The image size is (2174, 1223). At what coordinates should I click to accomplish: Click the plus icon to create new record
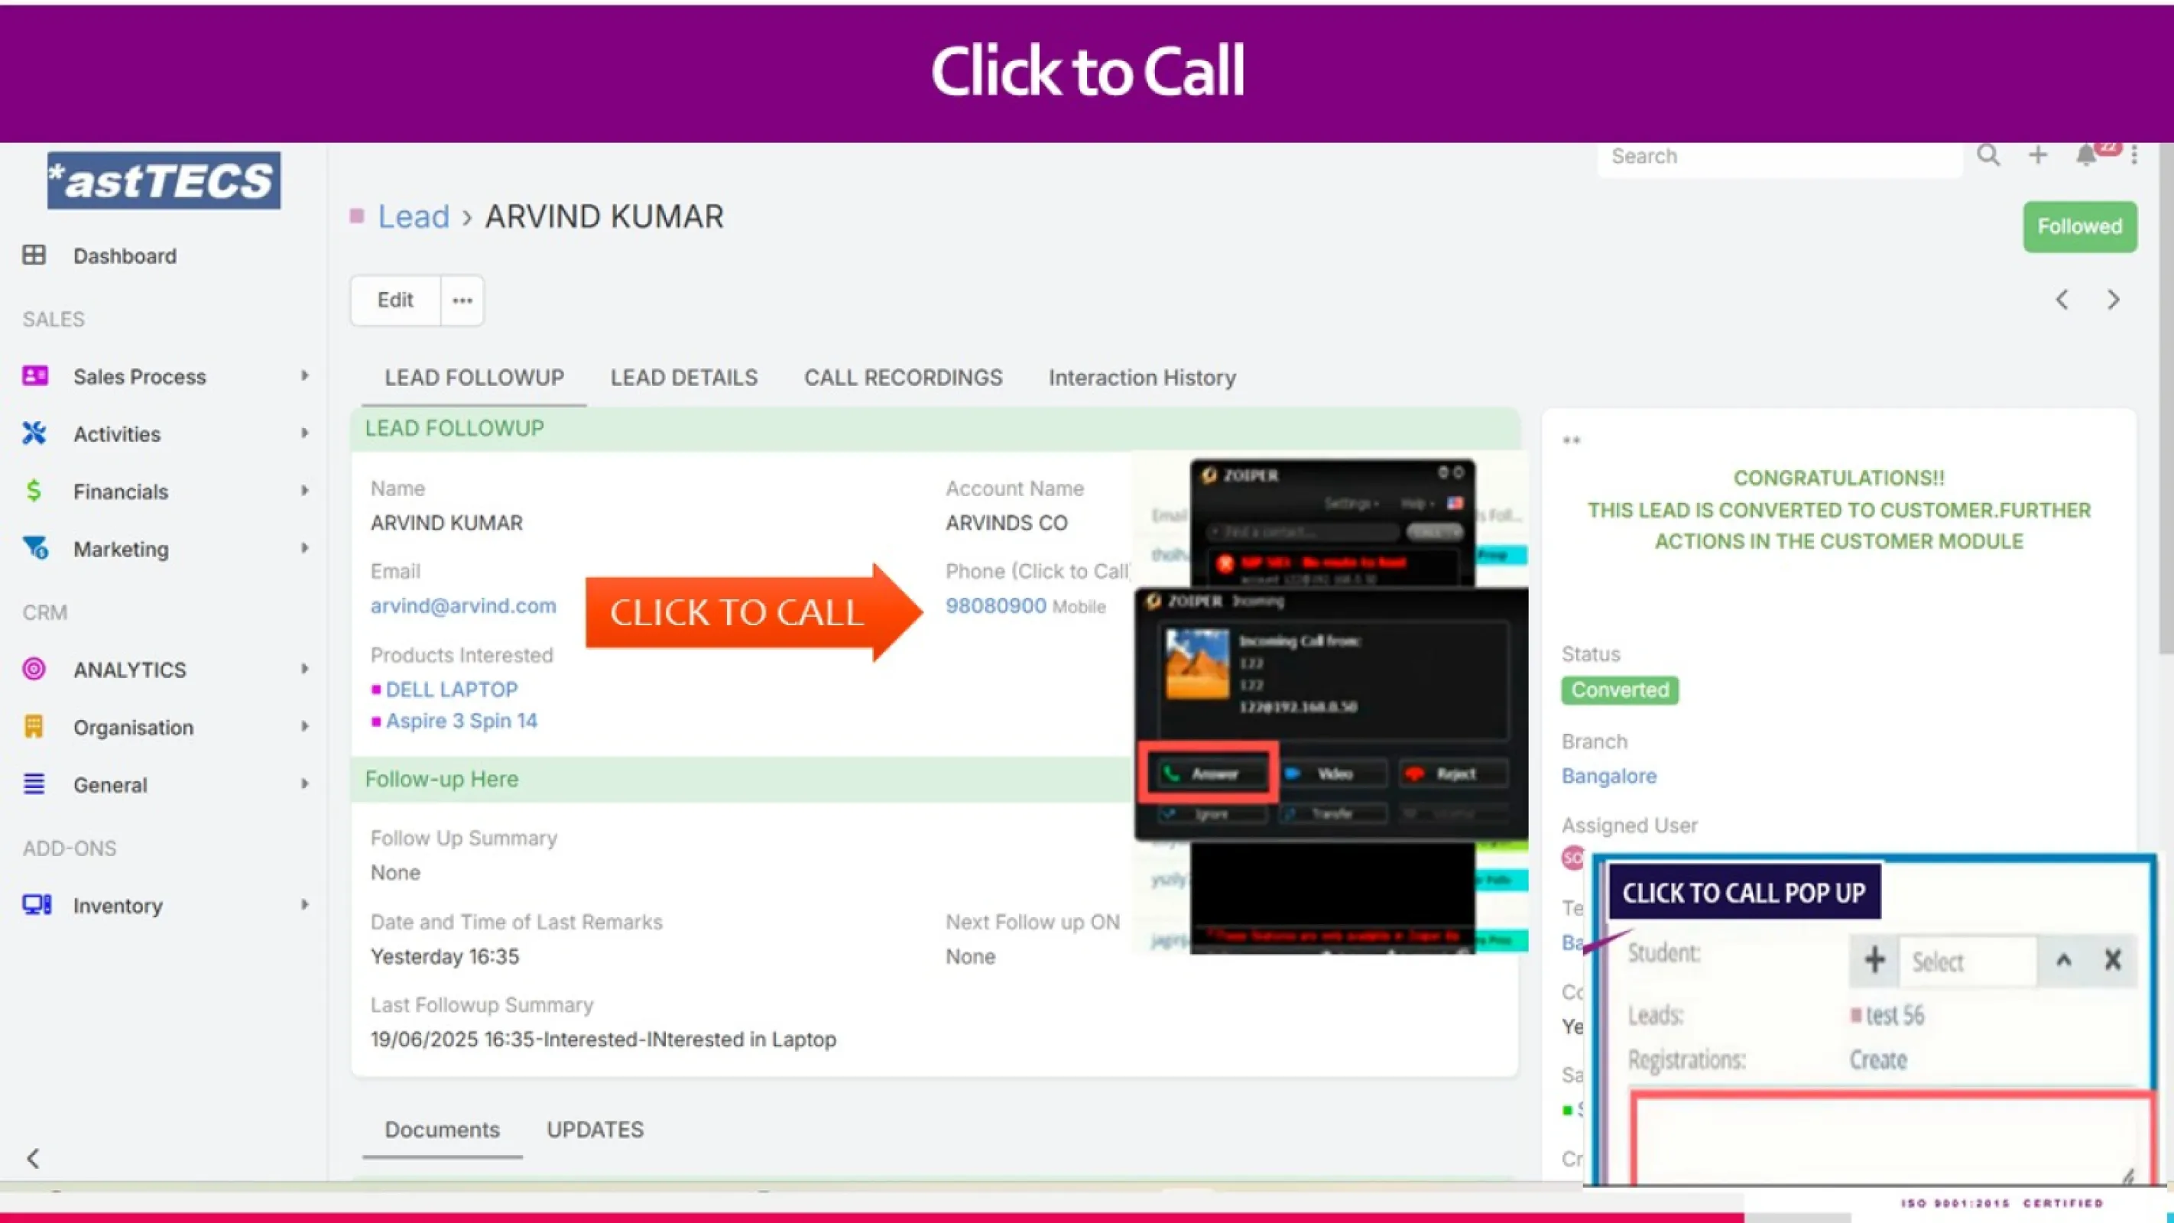[x=2037, y=155]
